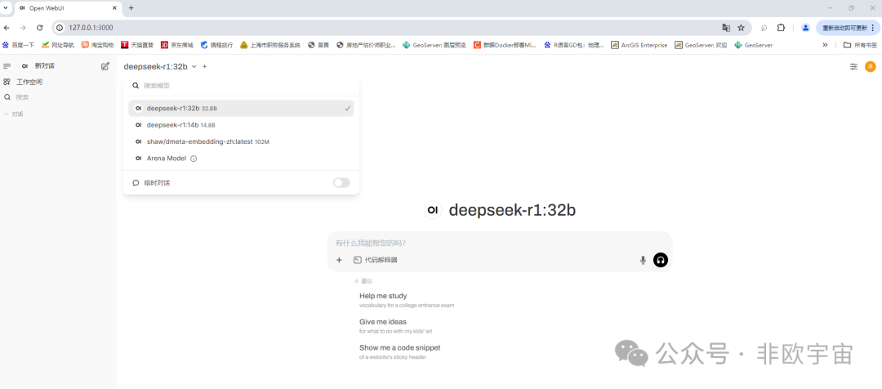Screen dimensions: 882x389
Task: Click the microphone voice input icon
Action: (x=643, y=260)
